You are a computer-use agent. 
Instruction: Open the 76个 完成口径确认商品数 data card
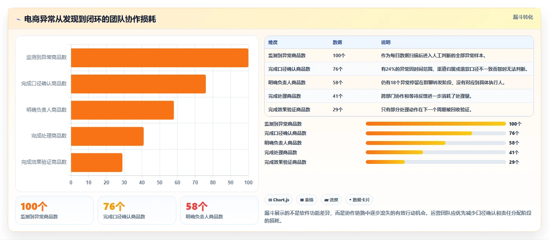pos(137,210)
